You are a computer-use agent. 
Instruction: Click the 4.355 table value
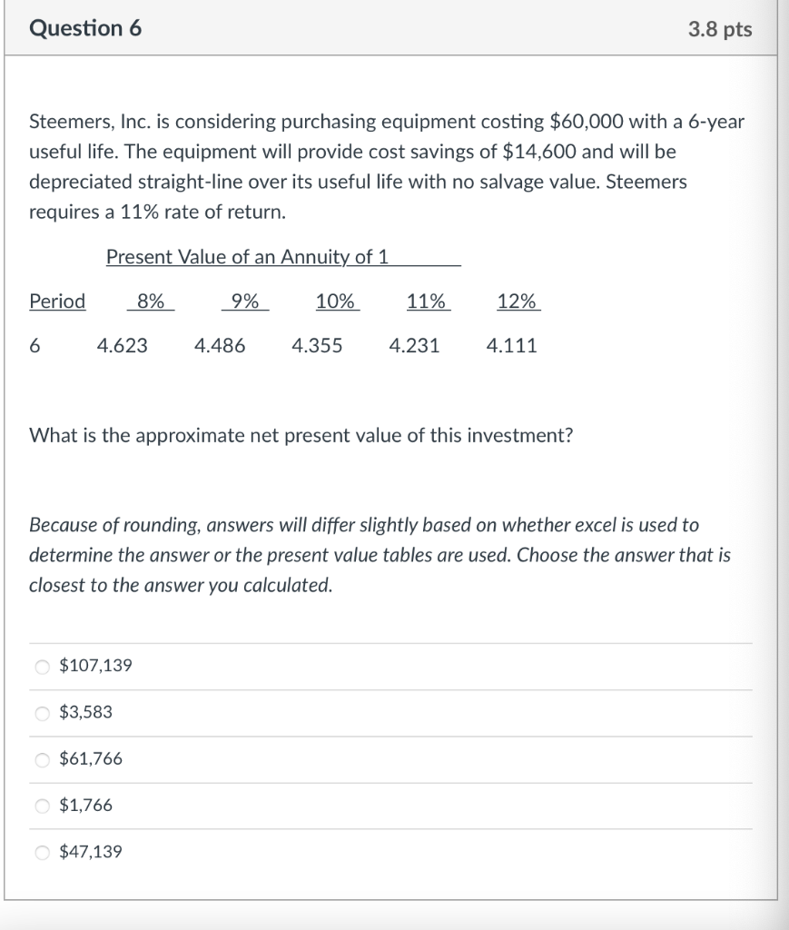(x=317, y=346)
